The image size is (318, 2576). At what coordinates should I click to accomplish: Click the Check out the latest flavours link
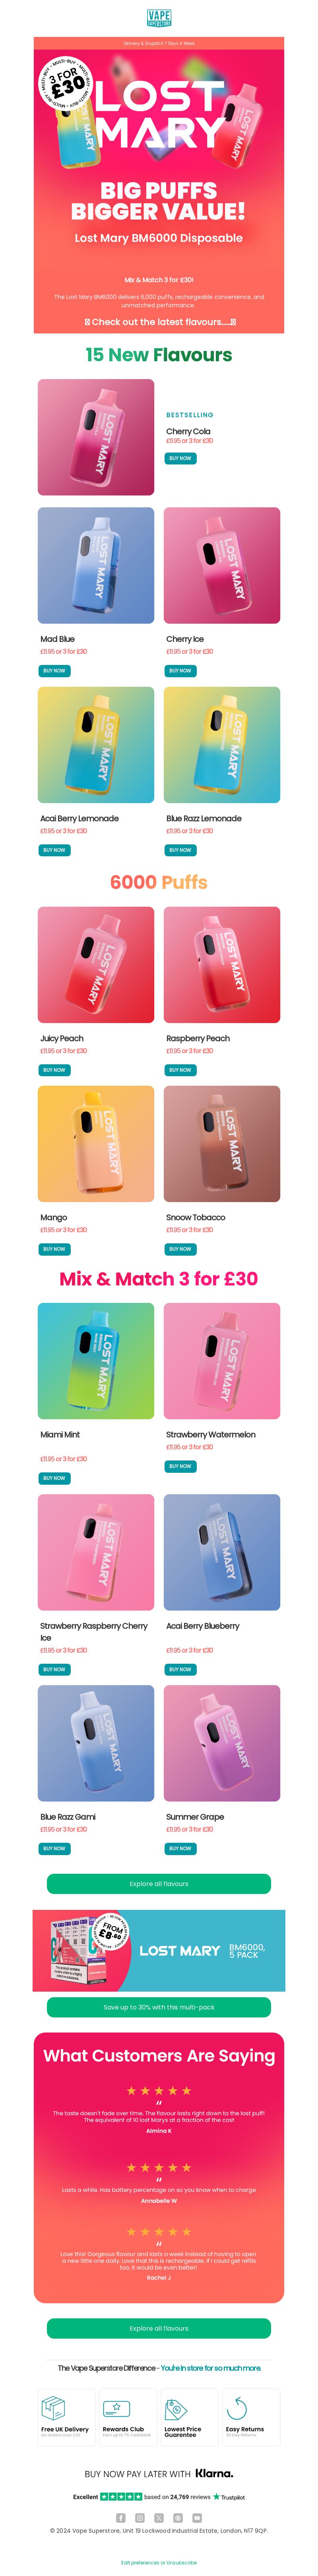(159, 322)
